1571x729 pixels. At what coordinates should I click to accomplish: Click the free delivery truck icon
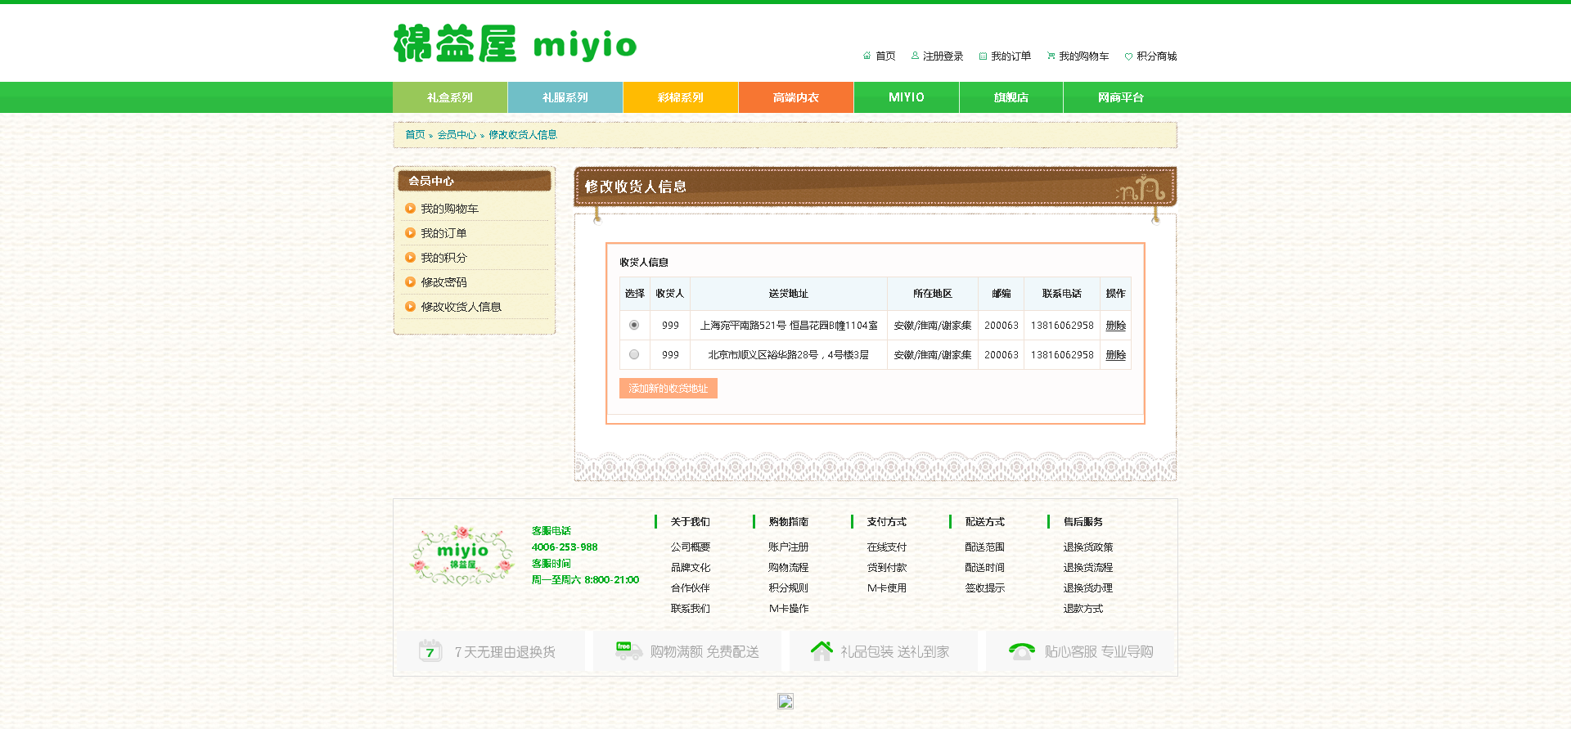pyautogui.click(x=628, y=650)
